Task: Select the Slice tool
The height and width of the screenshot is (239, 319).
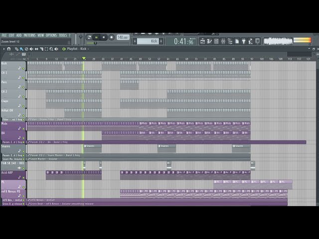Action: (41, 49)
